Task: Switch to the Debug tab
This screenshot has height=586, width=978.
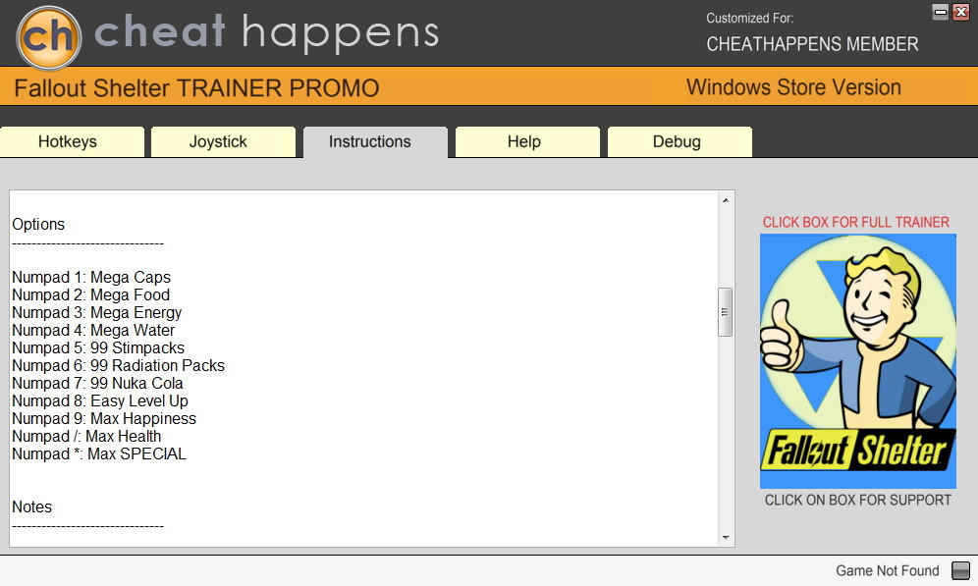Action: point(679,142)
